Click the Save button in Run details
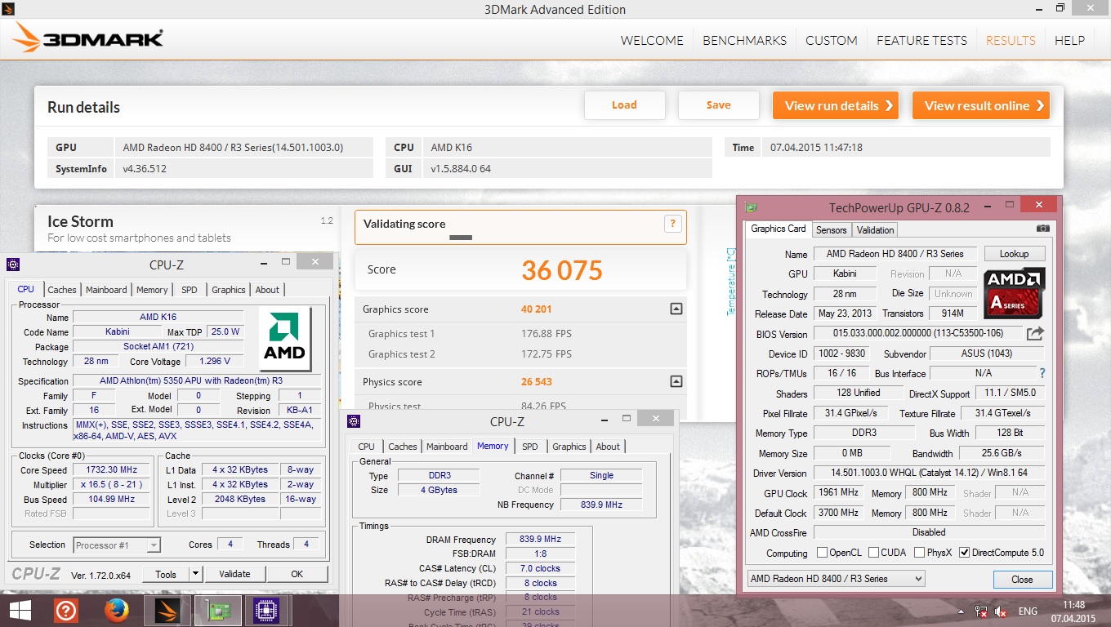Screen dimensions: 1111x627 click(x=719, y=104)
